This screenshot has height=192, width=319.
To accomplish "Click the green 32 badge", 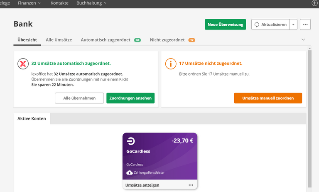I will click(137, 40).
